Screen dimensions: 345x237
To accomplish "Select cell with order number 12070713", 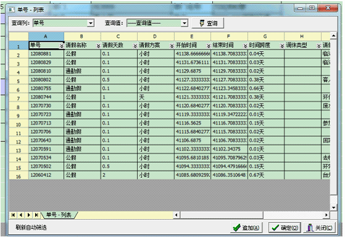I will pos(46,123).
